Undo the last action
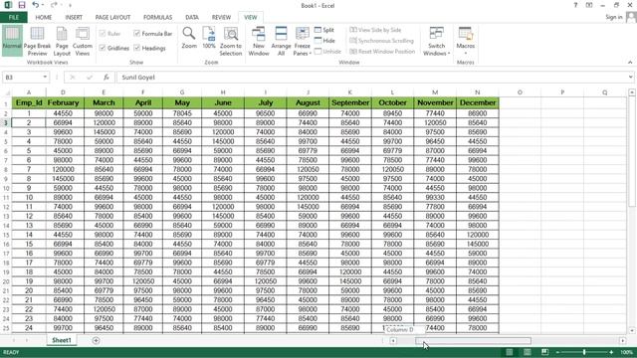The height and width of the screenshot is (358, 637). [x=36, y=5]
